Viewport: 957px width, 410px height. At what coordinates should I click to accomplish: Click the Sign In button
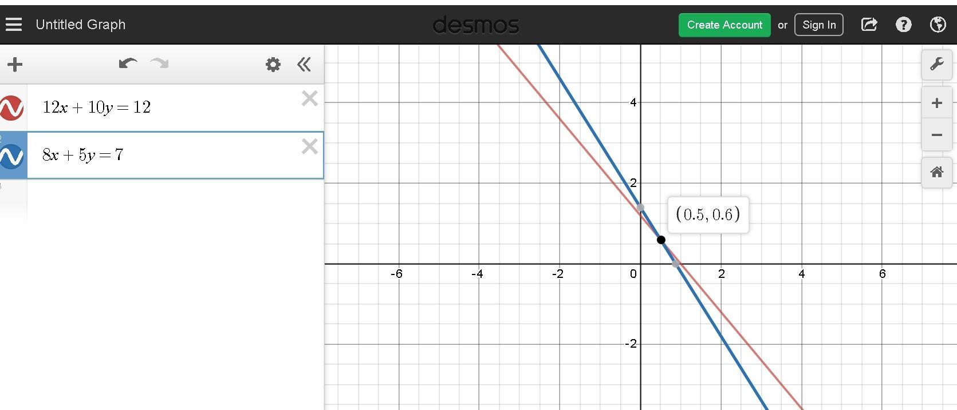[x=819, y=25]
